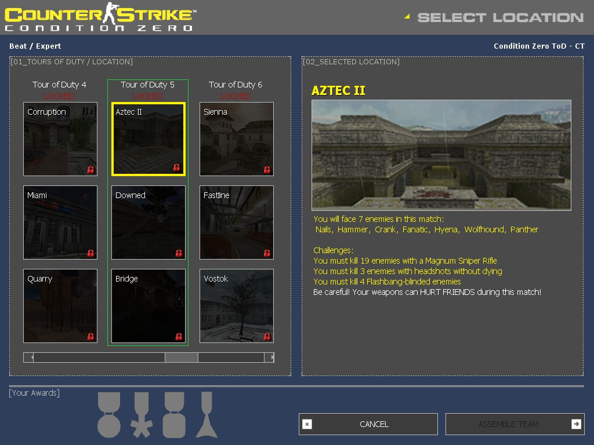Select the Downed map thumbnail
This screenshot has height=445, width=594.
148,222
